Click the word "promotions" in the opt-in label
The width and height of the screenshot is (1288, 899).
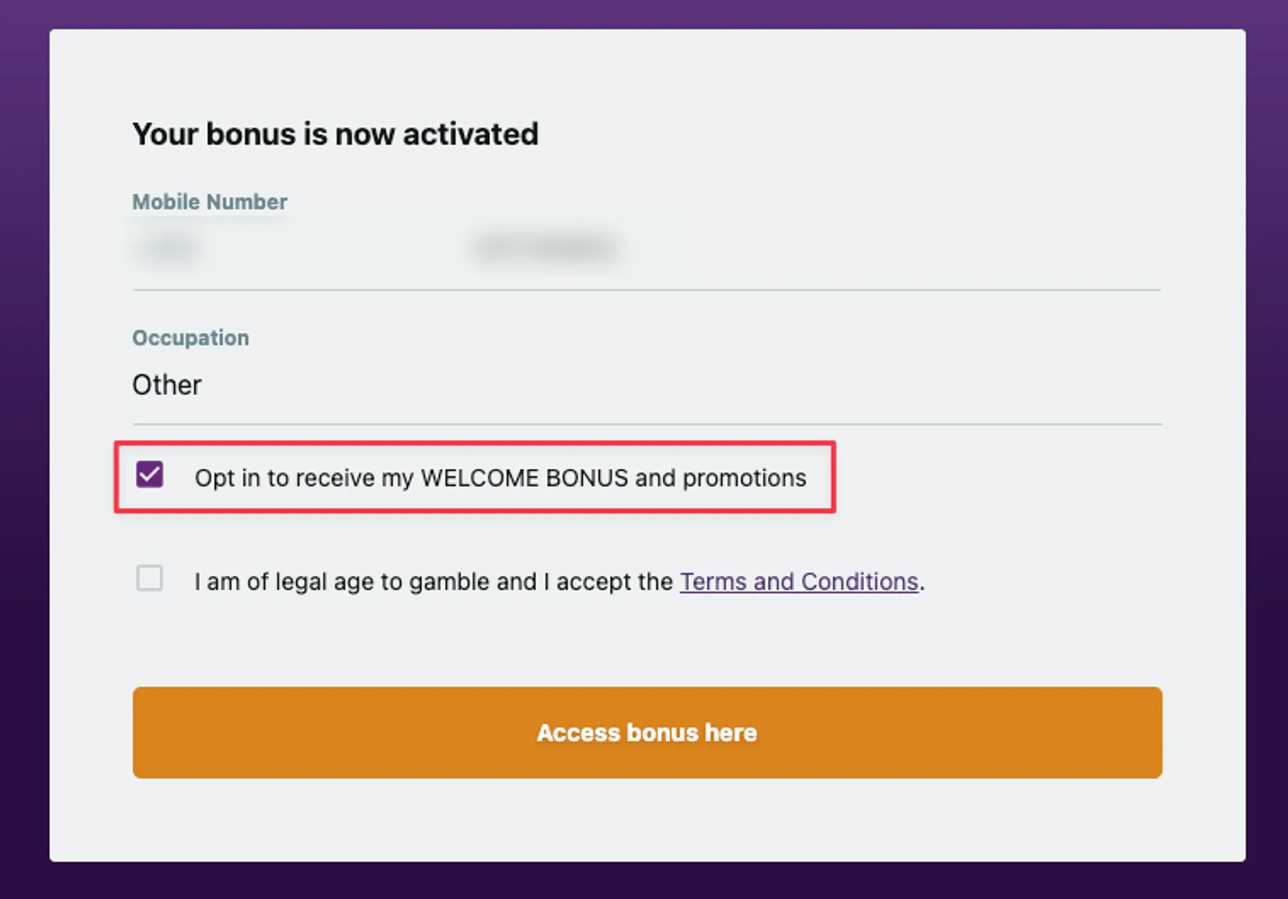coord(744,478)
